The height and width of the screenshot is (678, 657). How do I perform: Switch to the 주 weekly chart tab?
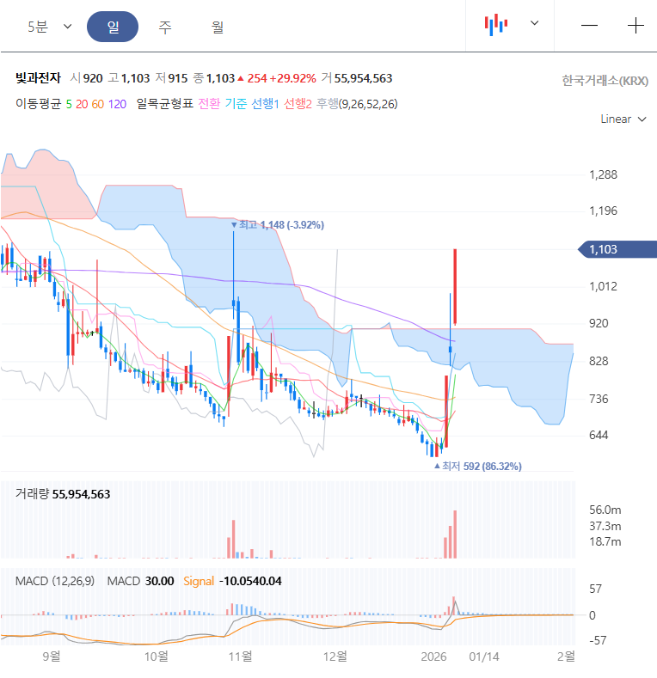click(165, 27)
